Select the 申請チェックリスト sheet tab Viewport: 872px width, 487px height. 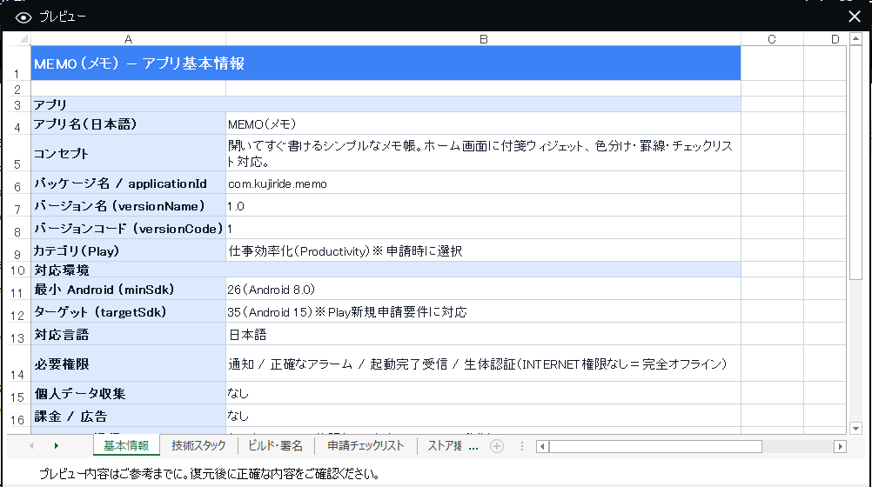coord(366,446)
